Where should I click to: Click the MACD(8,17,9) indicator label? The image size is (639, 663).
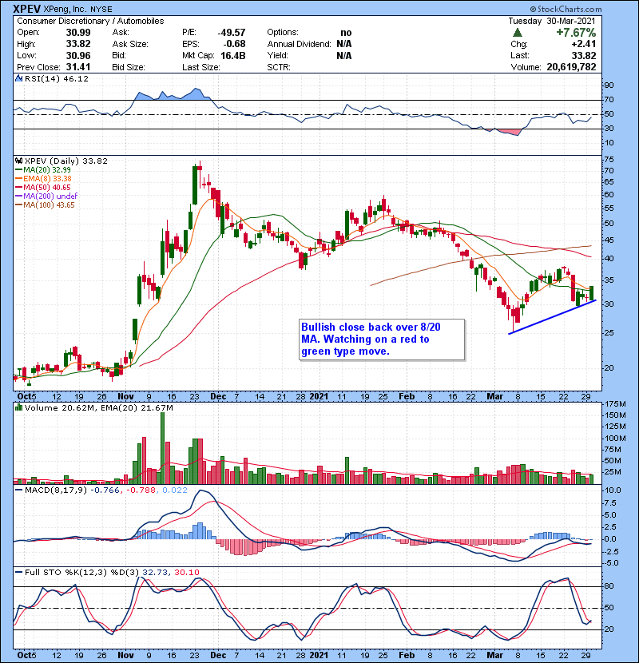(x=56, y=490)
